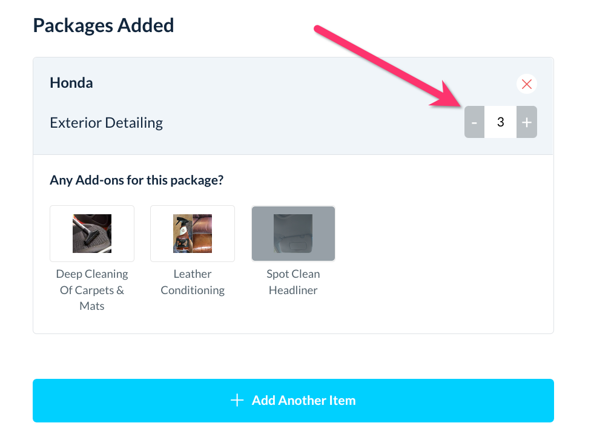Click the Packages Added heading

click(x=104, y=25)
